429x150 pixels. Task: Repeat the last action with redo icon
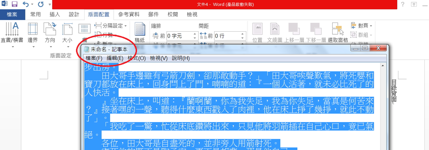[41, 4]
